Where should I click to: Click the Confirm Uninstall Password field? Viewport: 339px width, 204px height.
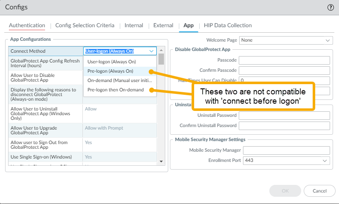[x=284, y=125]
